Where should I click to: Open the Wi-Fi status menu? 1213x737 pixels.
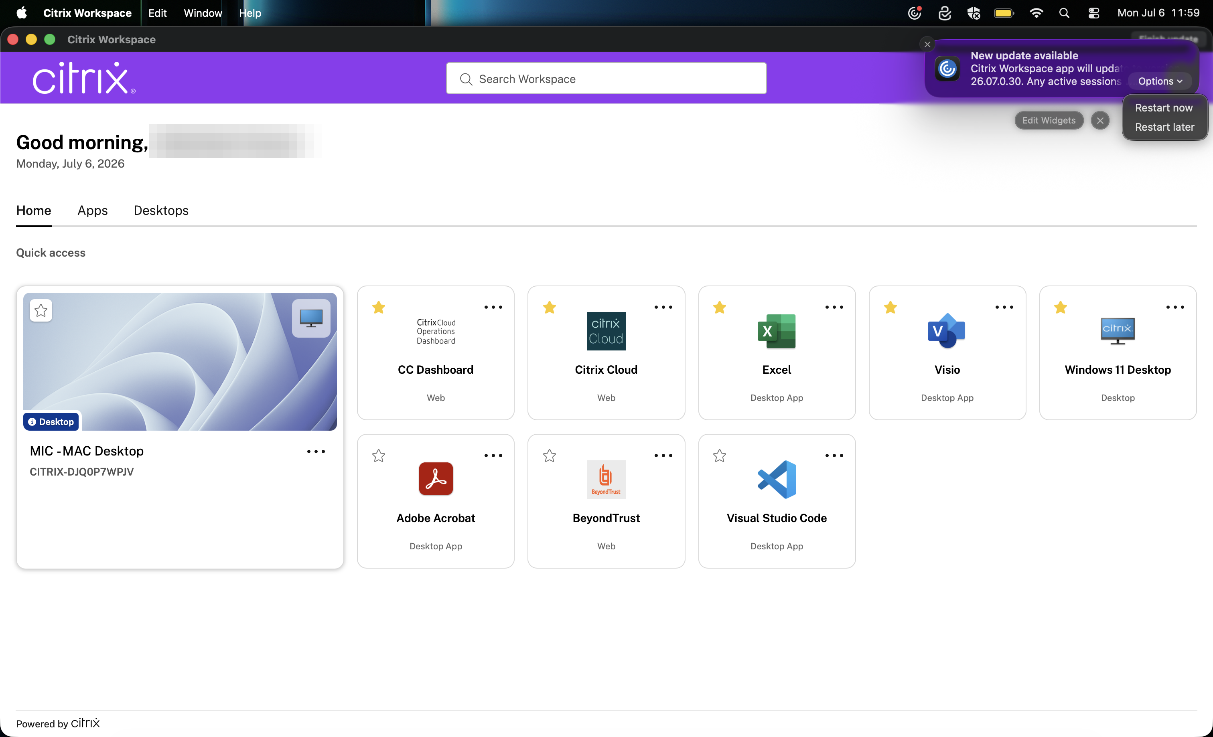coord(1036,13)
